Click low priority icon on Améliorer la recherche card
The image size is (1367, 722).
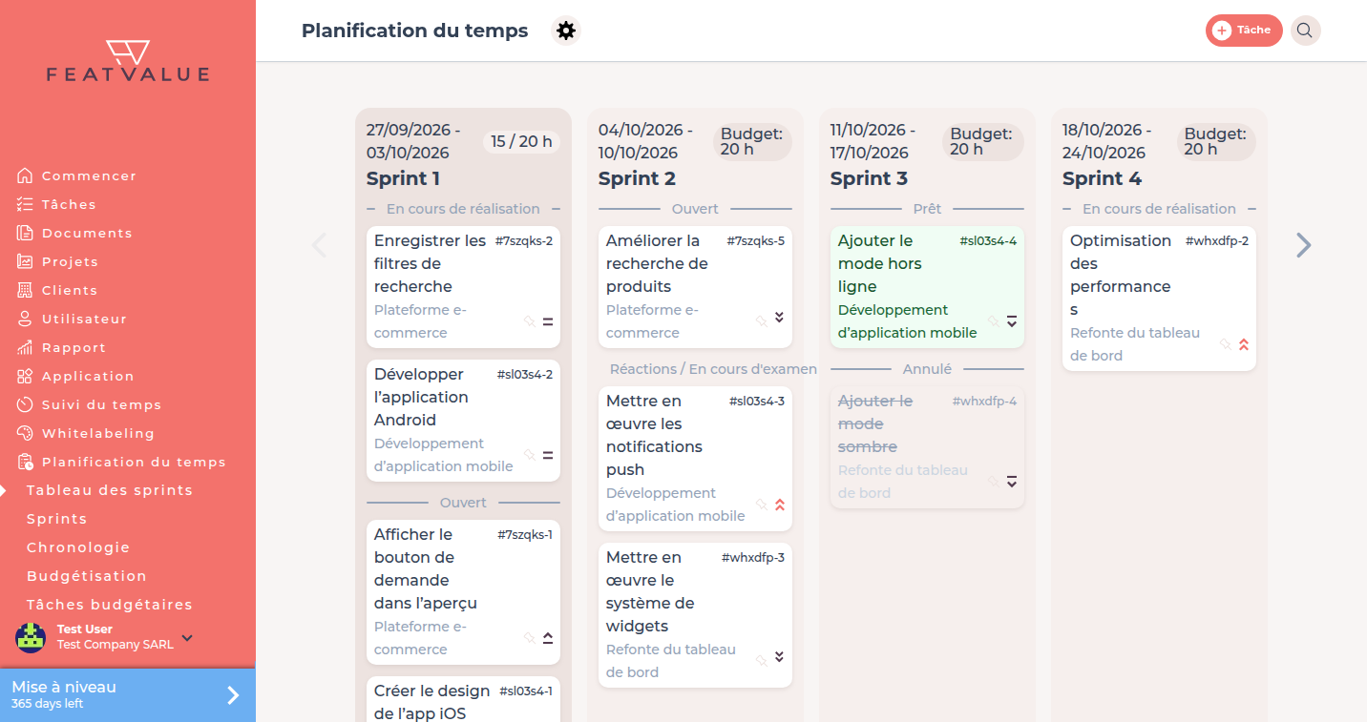[x=779, y=318]
